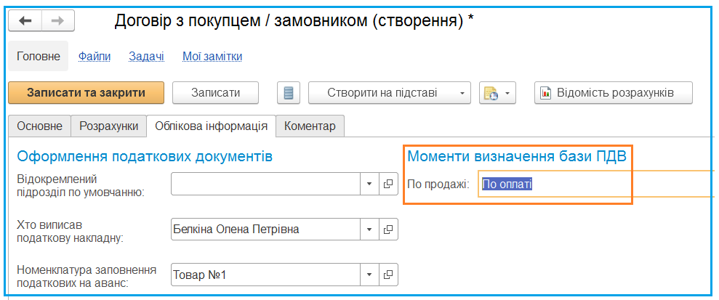Expand the Створити на підставі dropdown
The height and width of the screenshot is (300, 719).
pos(462,93)
